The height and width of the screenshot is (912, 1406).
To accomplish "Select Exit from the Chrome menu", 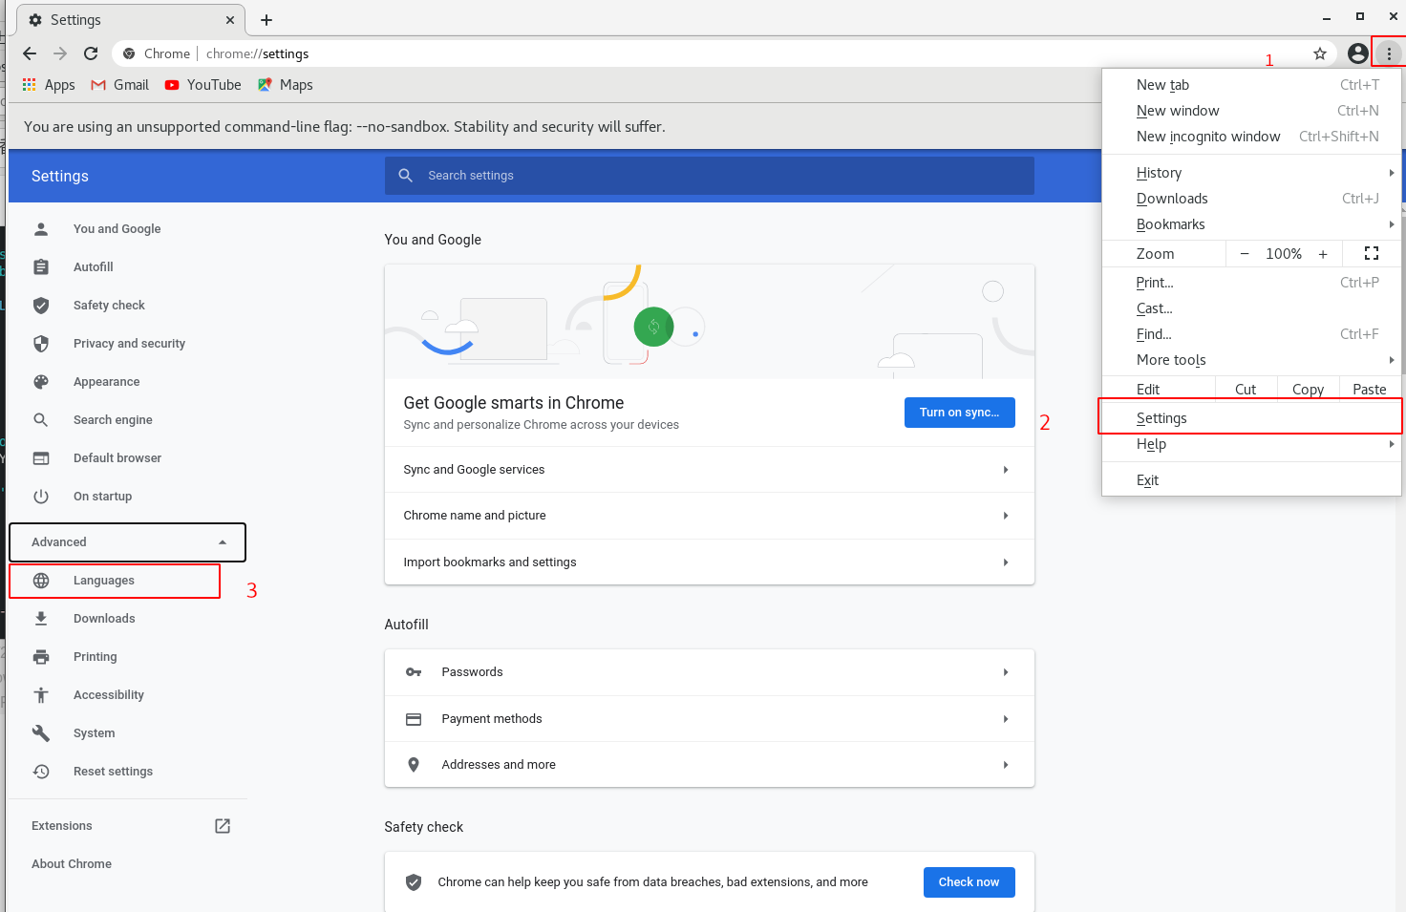I will point(1251,480).
